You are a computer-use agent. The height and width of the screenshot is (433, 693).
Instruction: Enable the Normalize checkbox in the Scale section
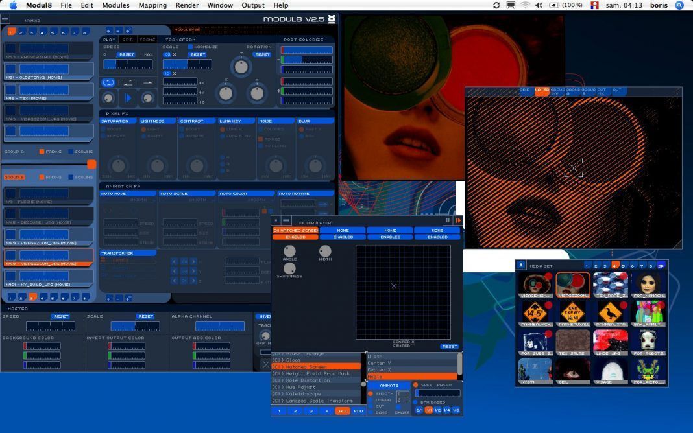[190, 47]
